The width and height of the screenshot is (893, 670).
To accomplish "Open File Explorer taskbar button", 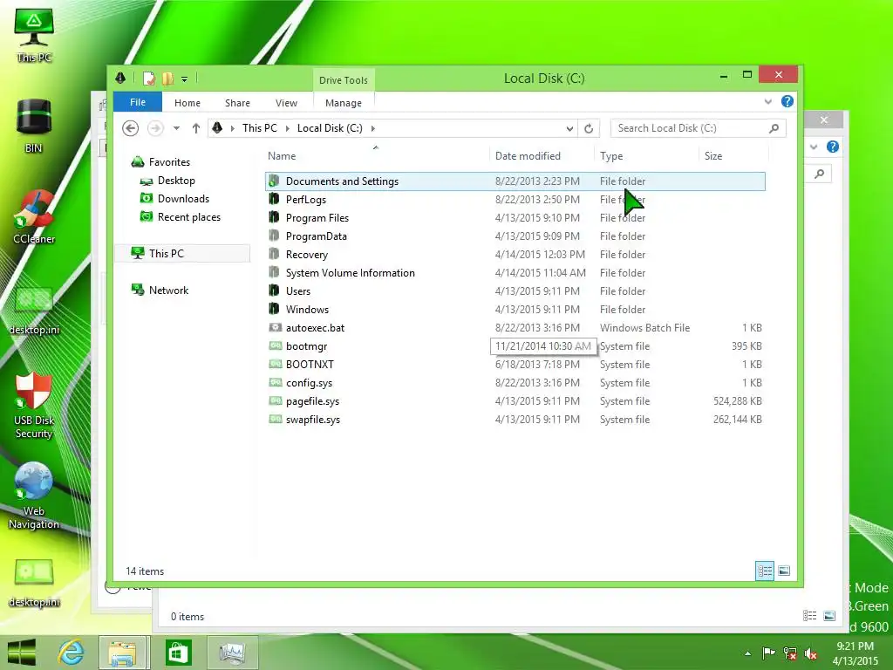I will pyautogui.click(x=122, y=653).
